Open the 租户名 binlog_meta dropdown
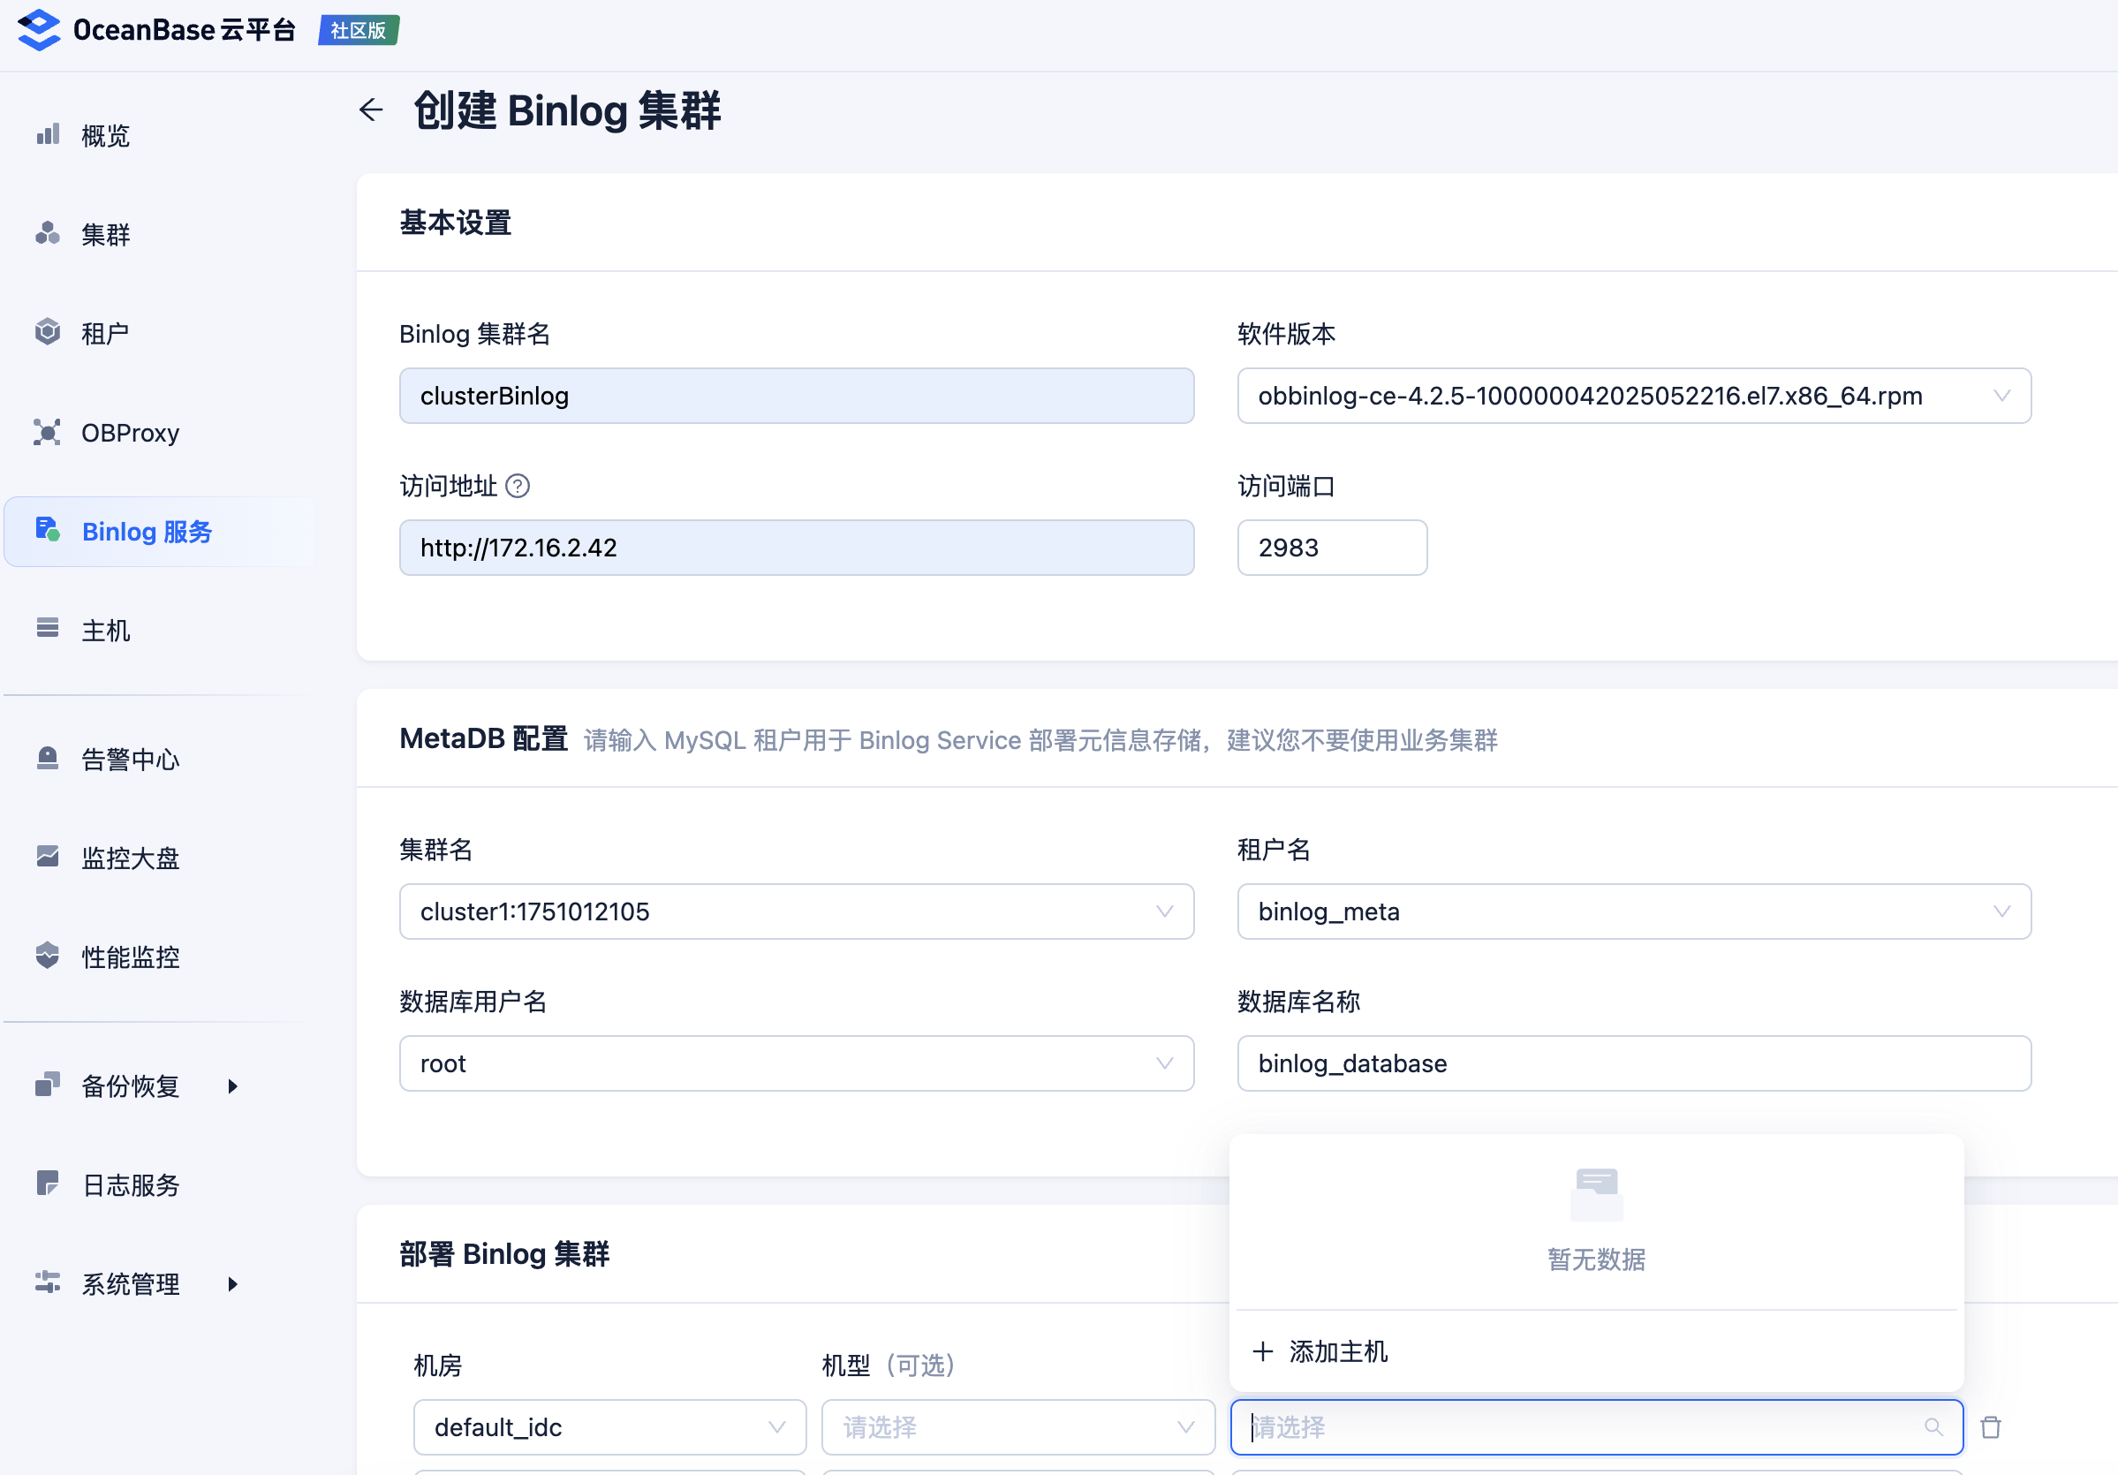The width and height of the screenshot is (2118, 1475). 1634,911
